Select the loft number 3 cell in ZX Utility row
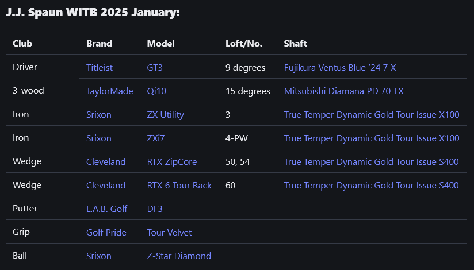The width and height of the screenshot is (474, 270). point(228,114)
